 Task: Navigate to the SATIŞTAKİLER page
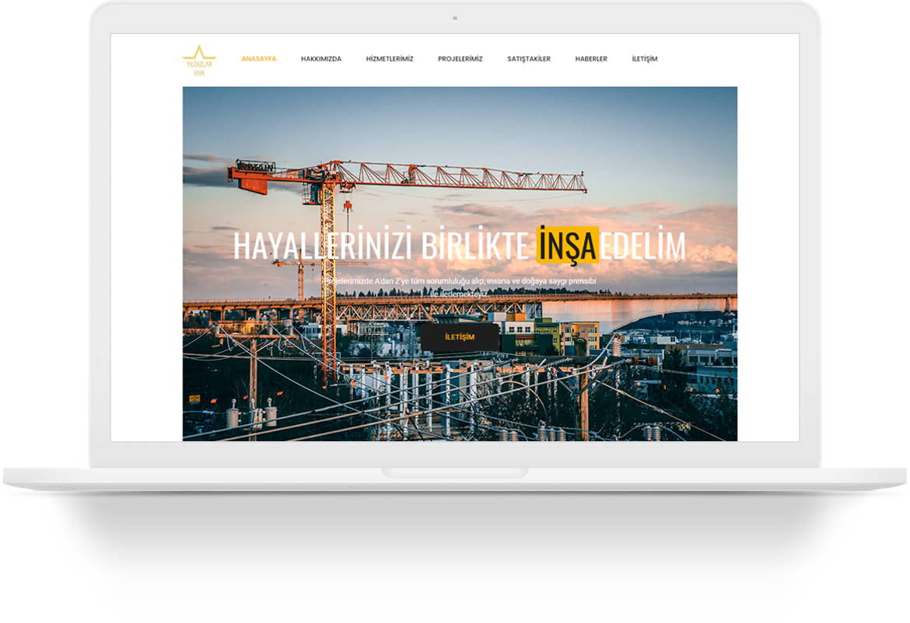(528, 59)
